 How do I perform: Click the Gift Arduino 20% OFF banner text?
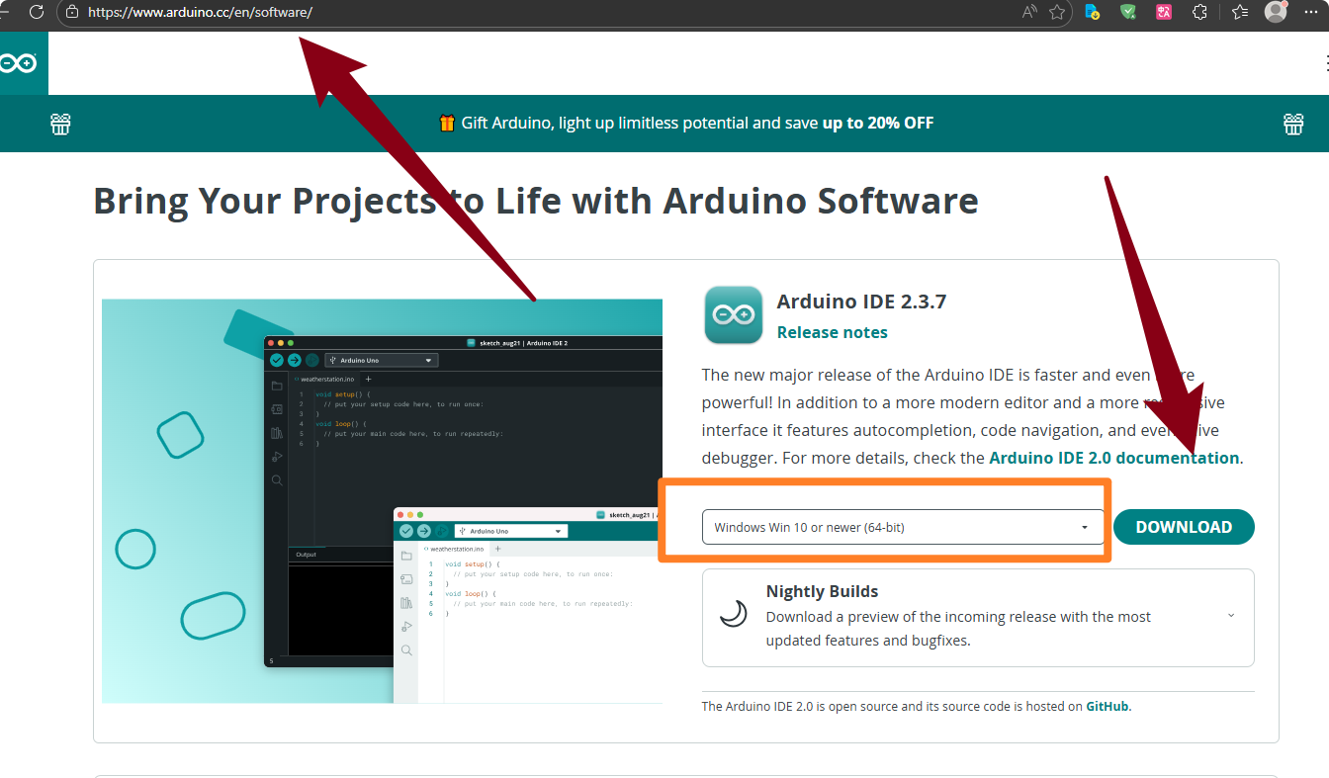click(x=686, y=124)
